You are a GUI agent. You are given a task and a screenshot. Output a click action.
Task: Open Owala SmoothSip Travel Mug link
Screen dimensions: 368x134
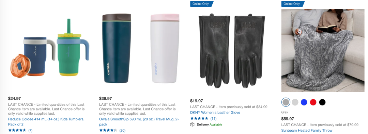pyautogui.click(x=139, y=122)
